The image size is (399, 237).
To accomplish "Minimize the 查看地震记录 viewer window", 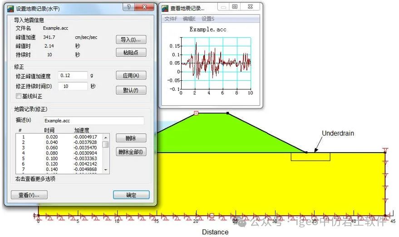I will pos(223,7).
